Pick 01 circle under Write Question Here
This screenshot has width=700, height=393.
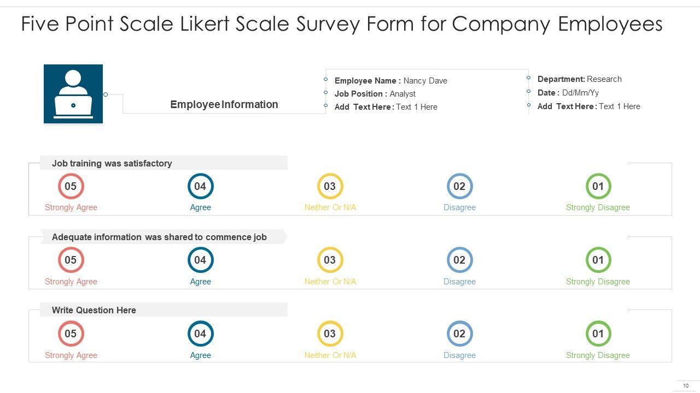(x=598, y=334)
